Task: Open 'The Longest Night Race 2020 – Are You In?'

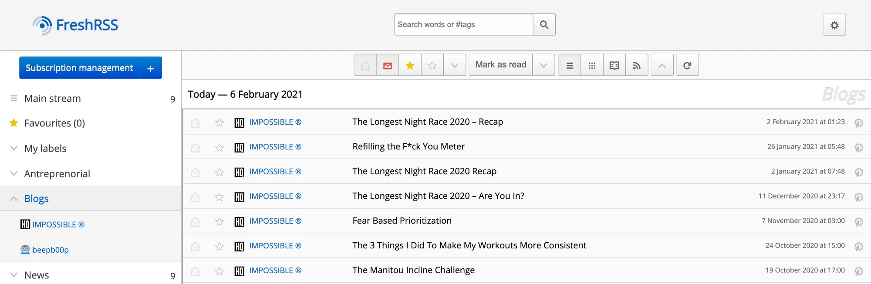Action: click(x=438, y=196)
